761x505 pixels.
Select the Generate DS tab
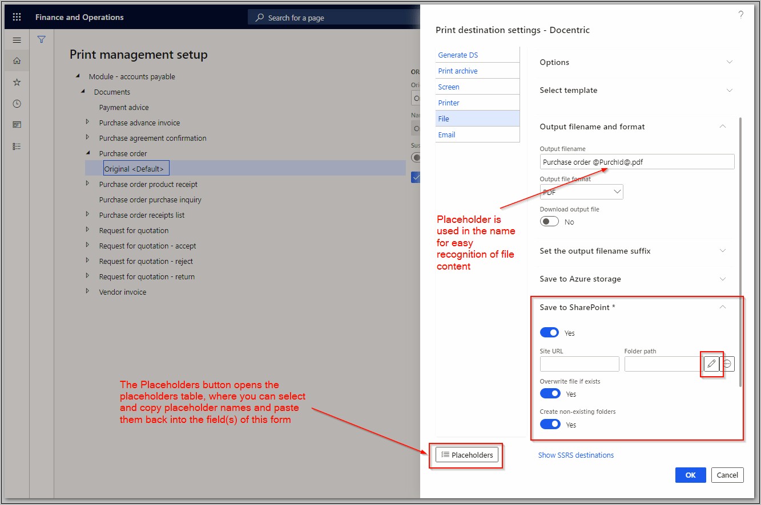click(477, 55)
